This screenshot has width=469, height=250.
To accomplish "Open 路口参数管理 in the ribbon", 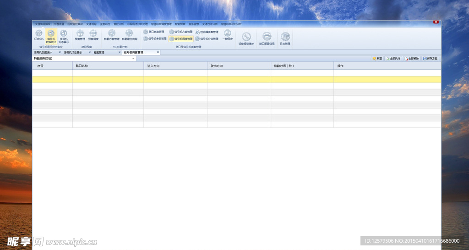I will 154,32.
